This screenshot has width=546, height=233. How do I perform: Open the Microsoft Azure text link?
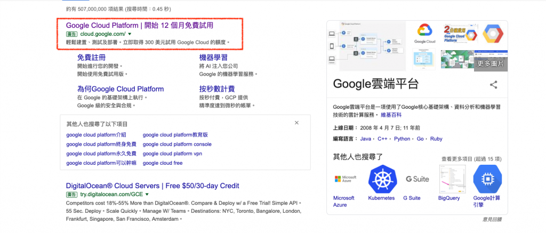tap(344, 202)
